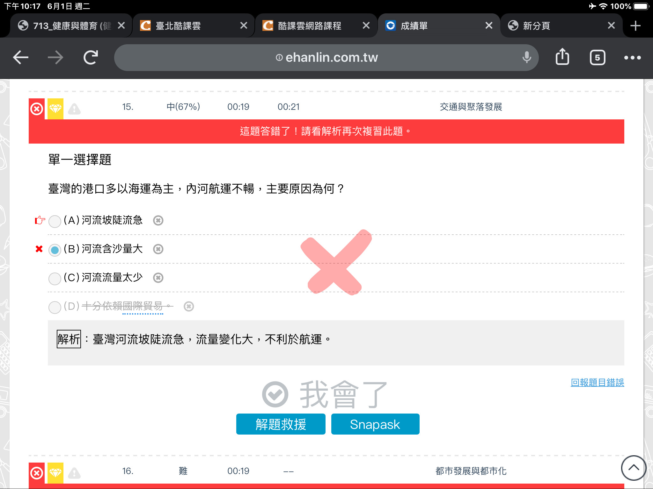Click question 16 gray warning triangle icon

click(x=74, y=473)
